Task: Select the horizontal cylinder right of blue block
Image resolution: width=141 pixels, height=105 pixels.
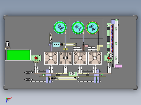Action: tap(69, 44)
